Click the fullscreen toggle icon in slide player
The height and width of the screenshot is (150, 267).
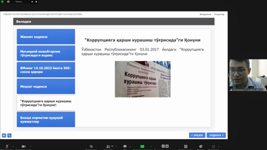click(x=9, y=135)
